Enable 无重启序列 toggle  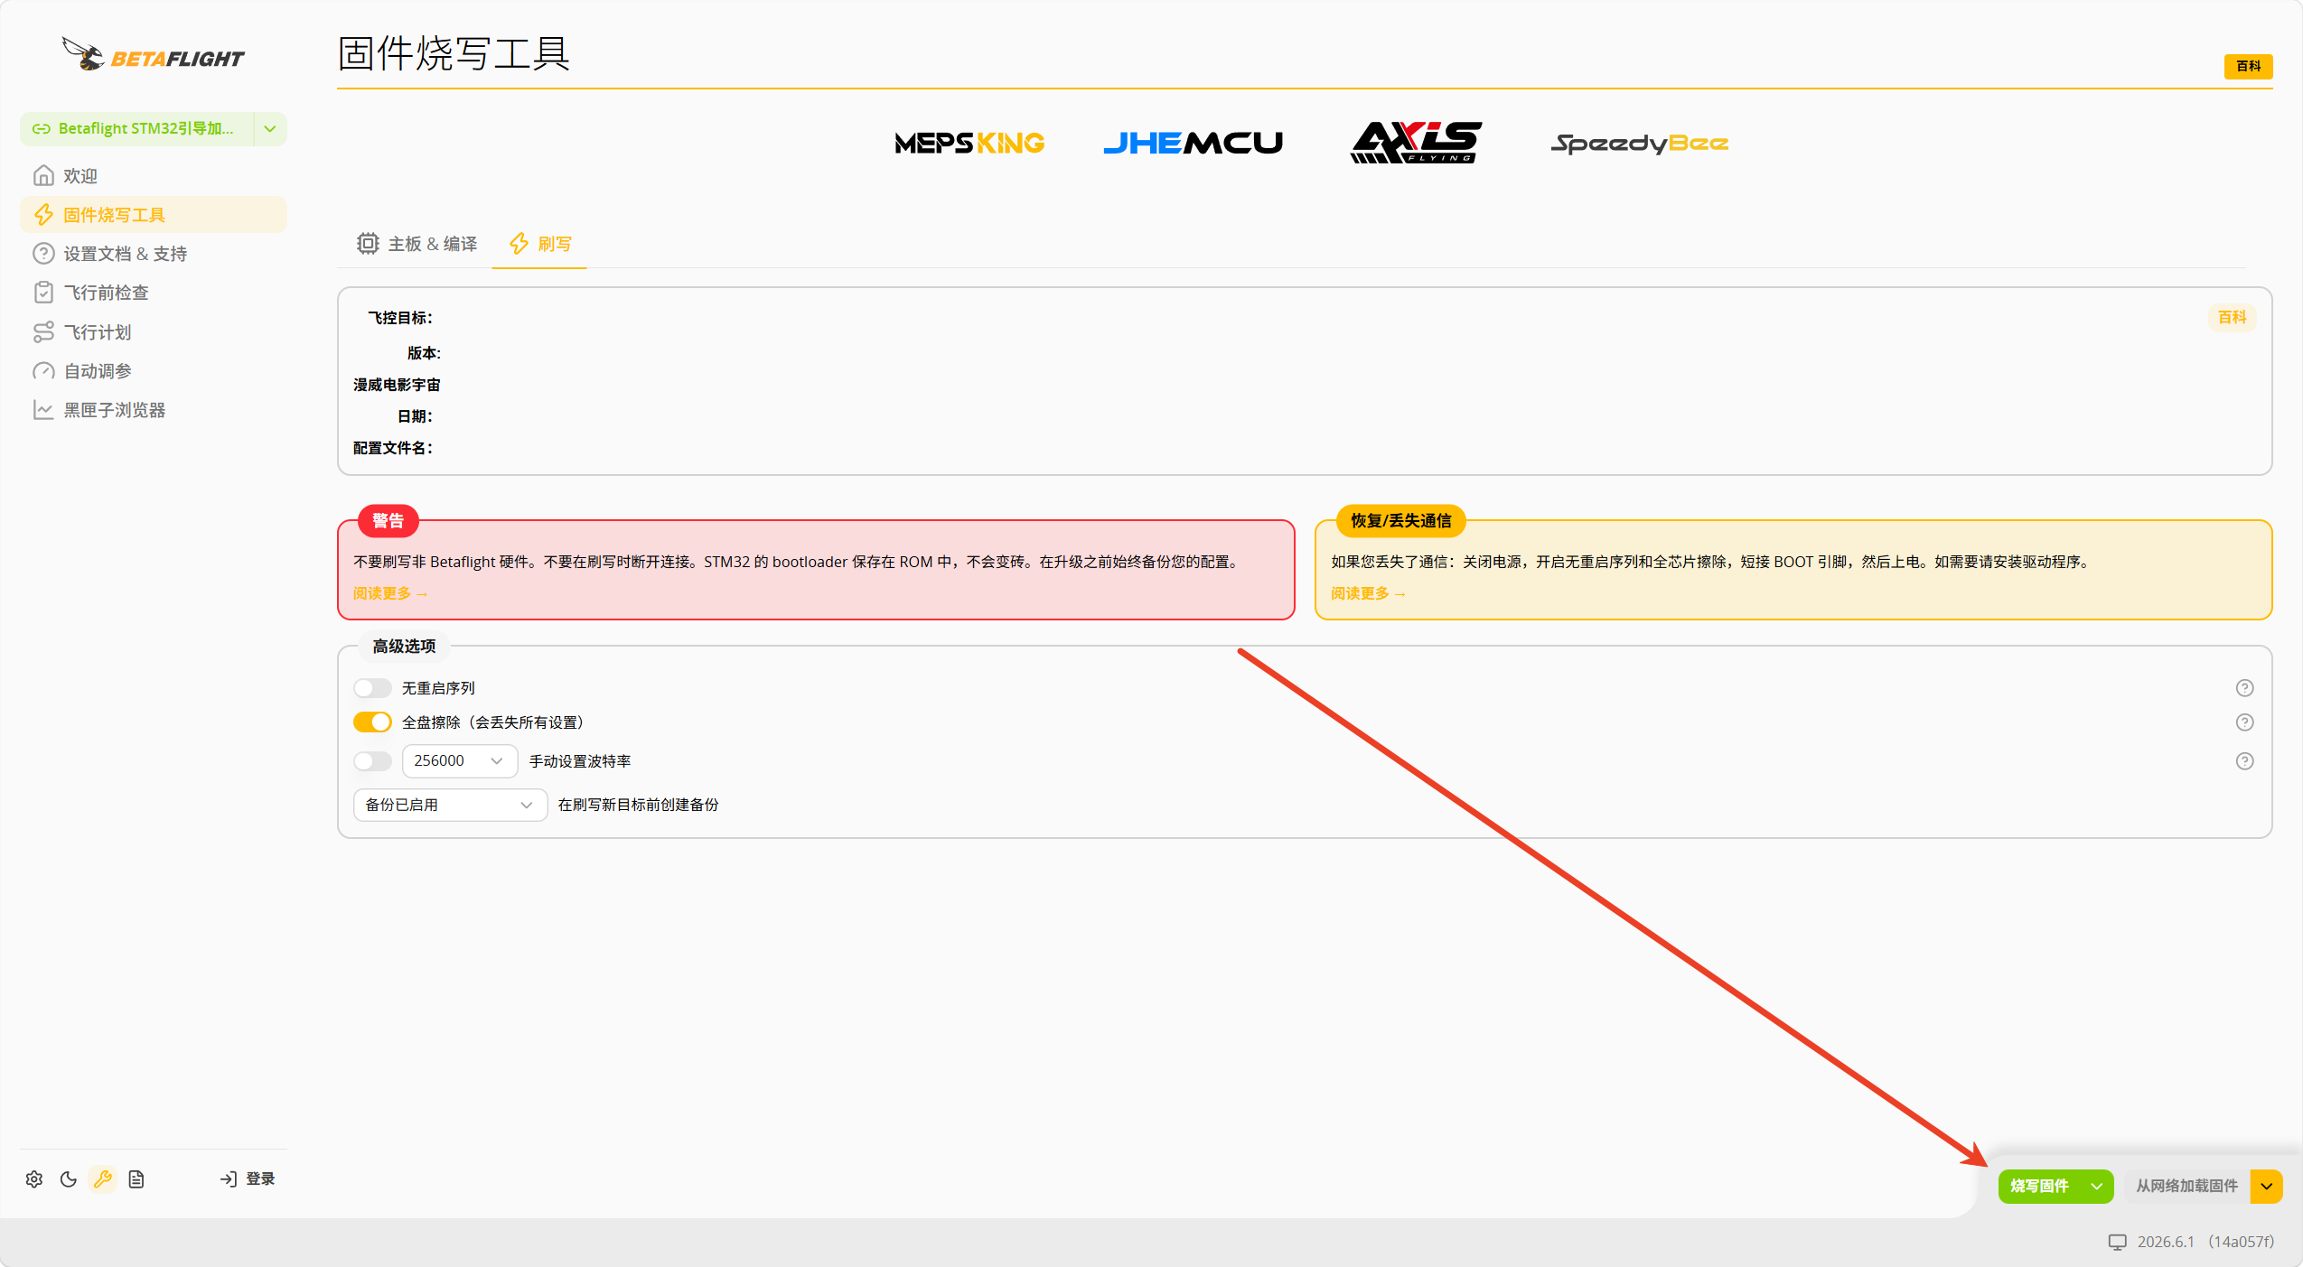click(372, 688)
